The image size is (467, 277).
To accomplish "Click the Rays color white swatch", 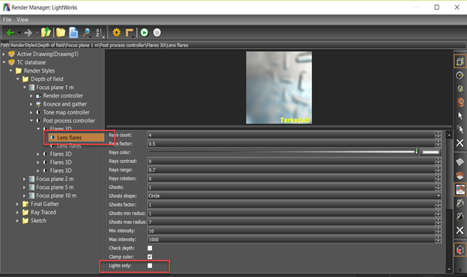I will (x=430, y=152).
